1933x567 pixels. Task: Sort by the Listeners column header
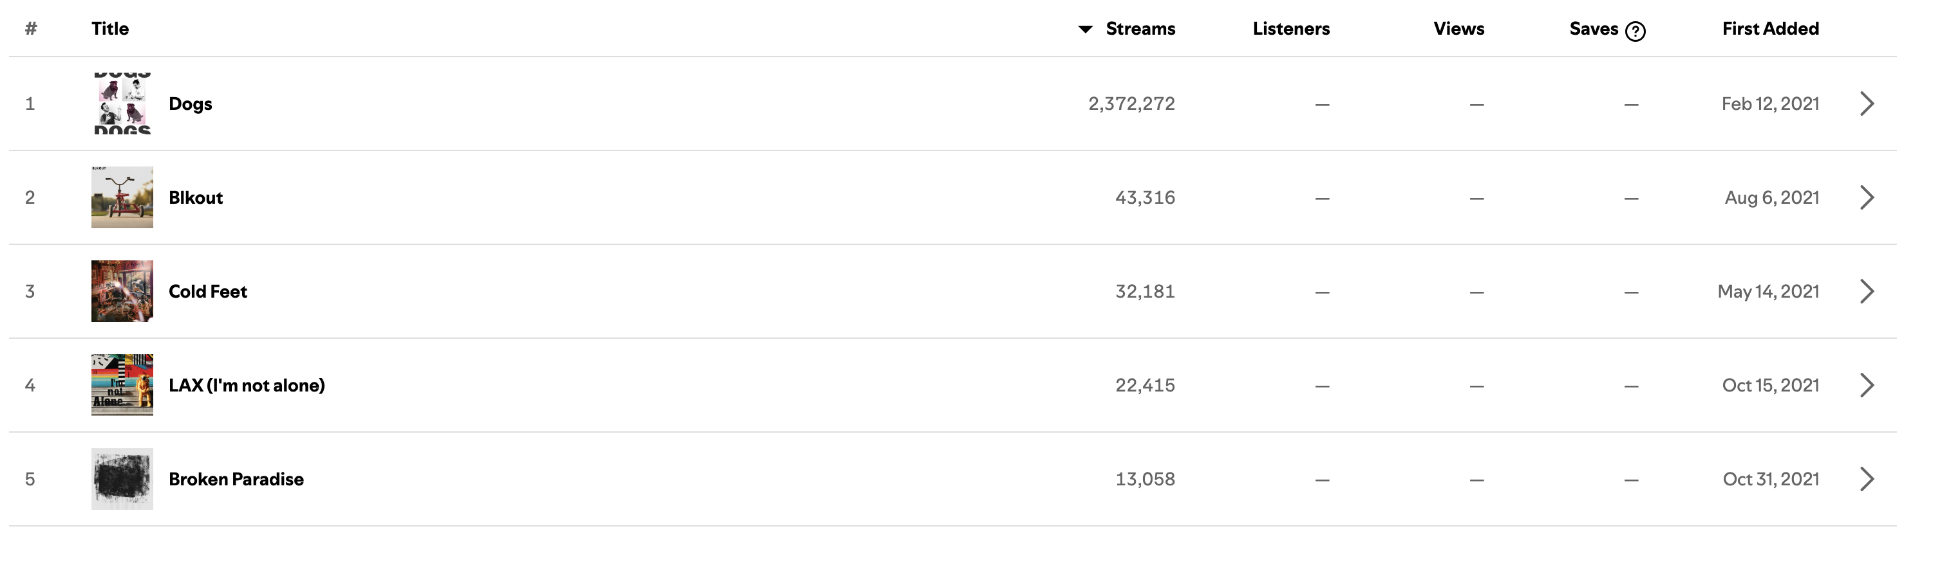tap(1290, 28)
